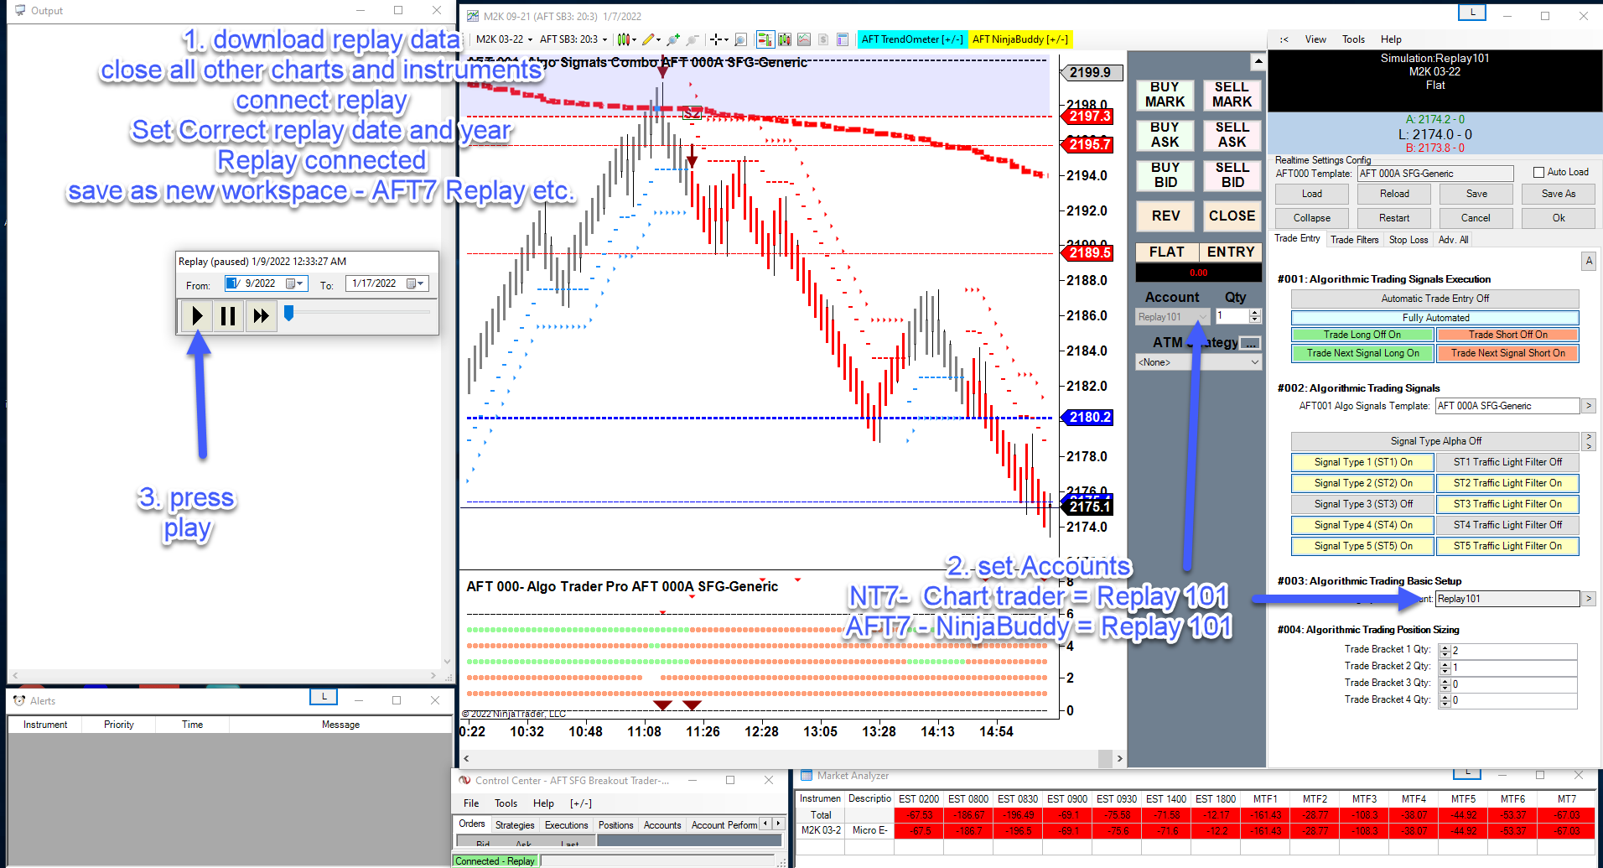Click the BUY MARK button
Screen dimensions: 1603x868
click(1165, 95)
